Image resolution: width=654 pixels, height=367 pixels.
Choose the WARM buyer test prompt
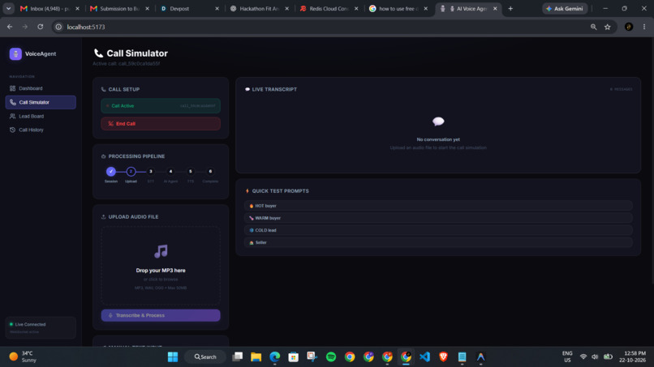click(438, 218)
